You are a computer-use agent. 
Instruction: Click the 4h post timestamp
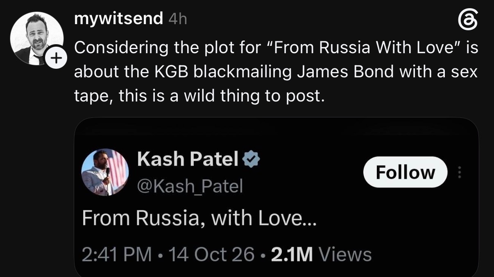tap(177, 19)
